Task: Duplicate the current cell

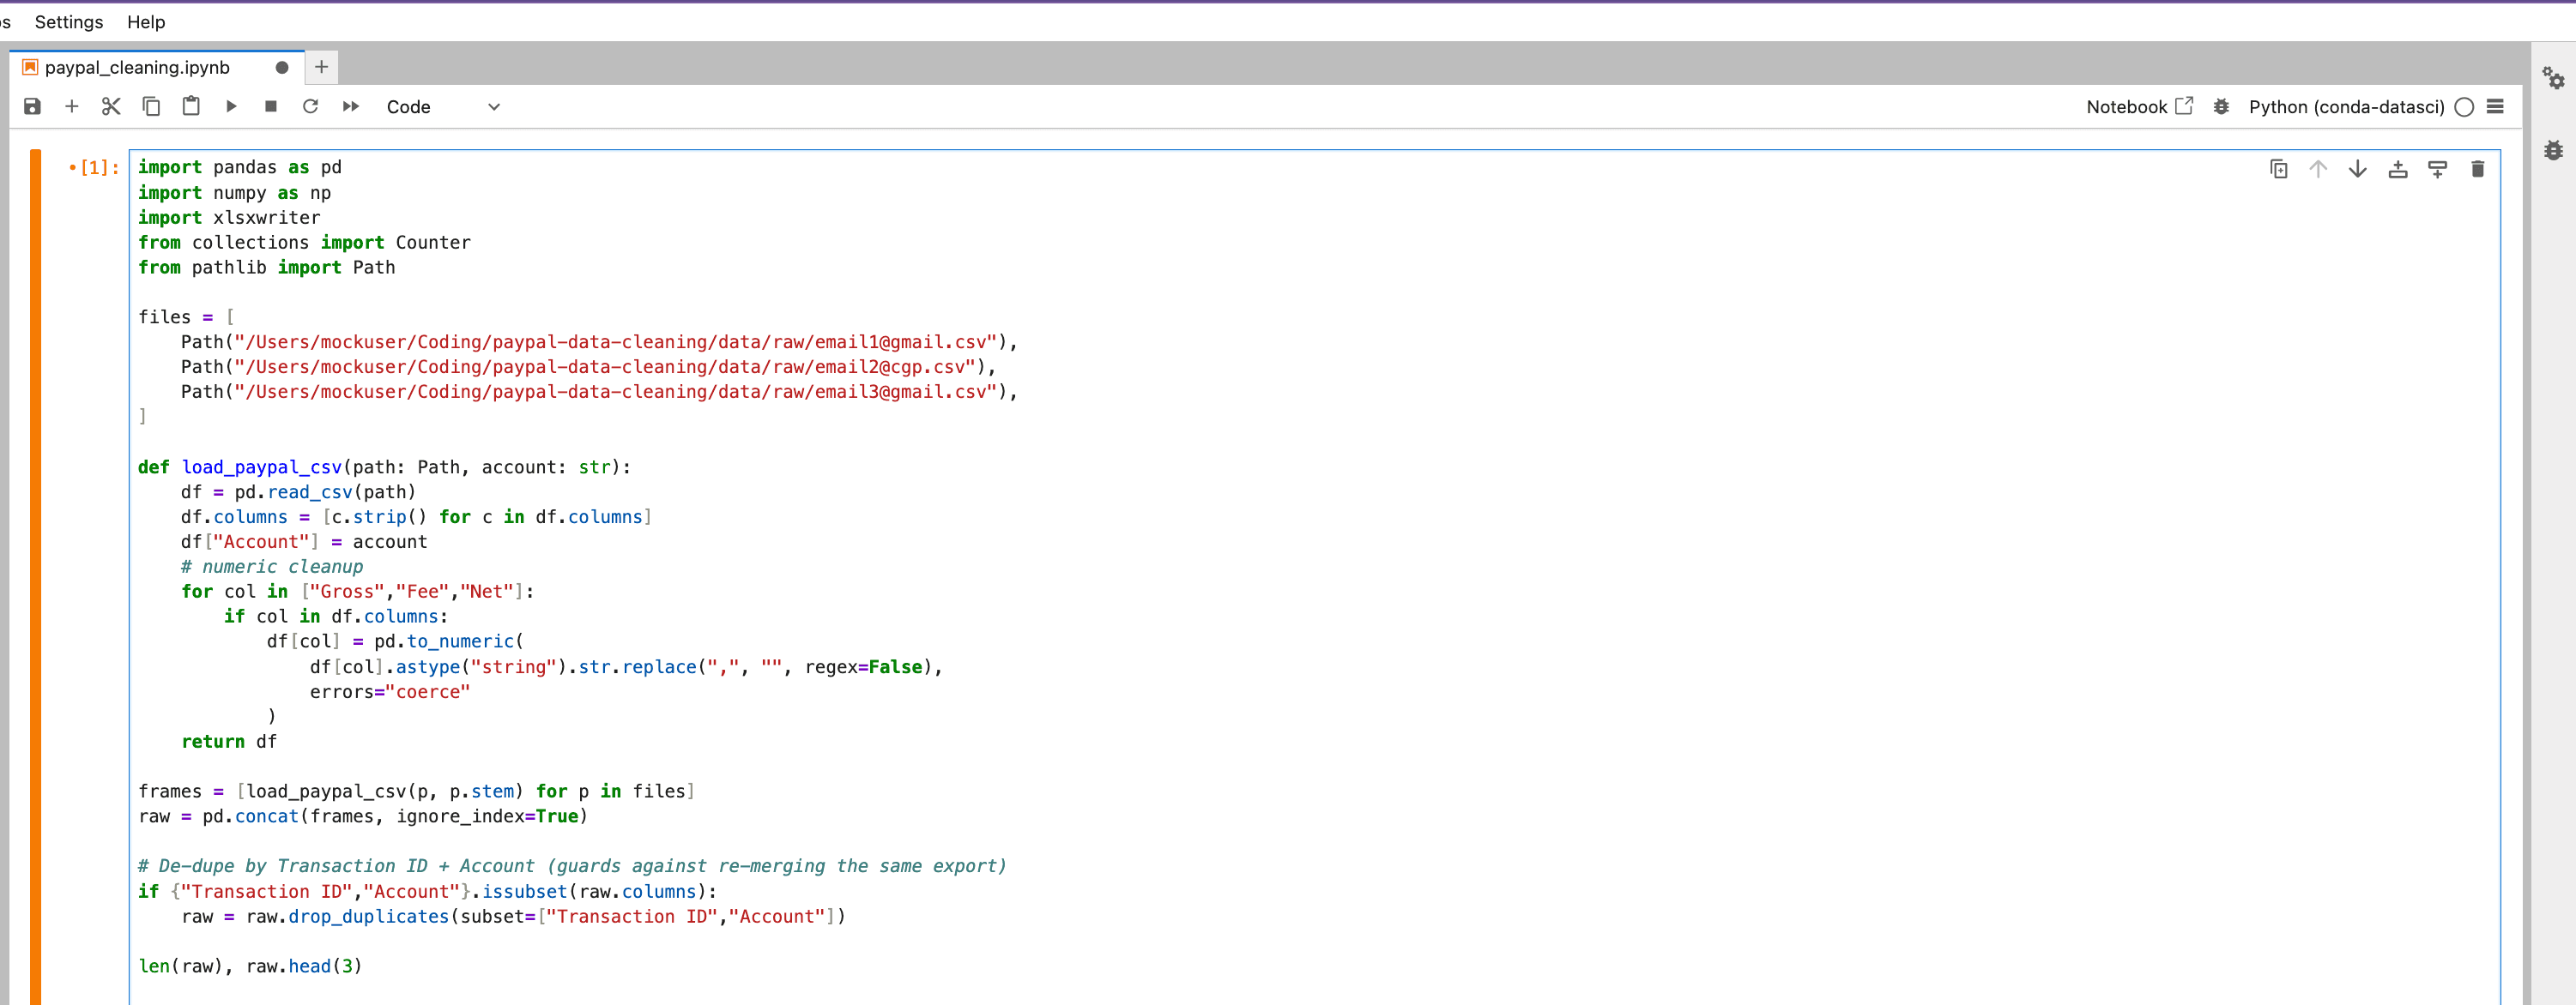Action: click(2278, 168)
